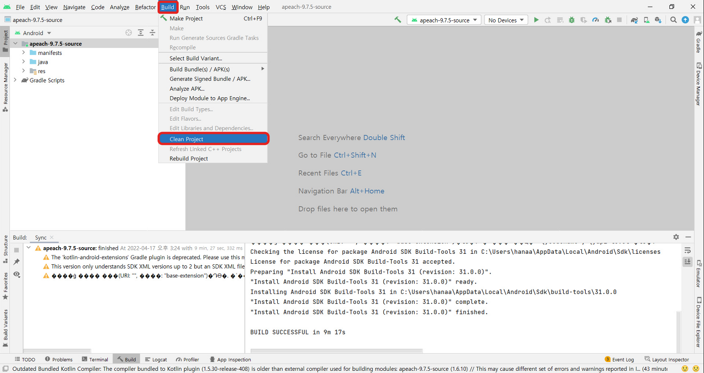Open the Android project view dropdown
The image size is (704, 373).
33,33
